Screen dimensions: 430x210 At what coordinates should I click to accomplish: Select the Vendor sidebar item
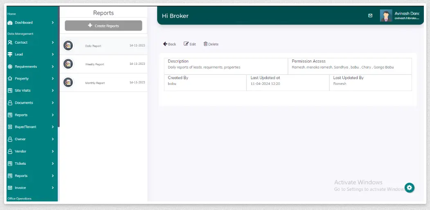pyautogui.click(x=20, y=151)
